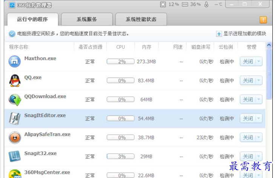Click the blue checkmark status icon

(12, 33)
